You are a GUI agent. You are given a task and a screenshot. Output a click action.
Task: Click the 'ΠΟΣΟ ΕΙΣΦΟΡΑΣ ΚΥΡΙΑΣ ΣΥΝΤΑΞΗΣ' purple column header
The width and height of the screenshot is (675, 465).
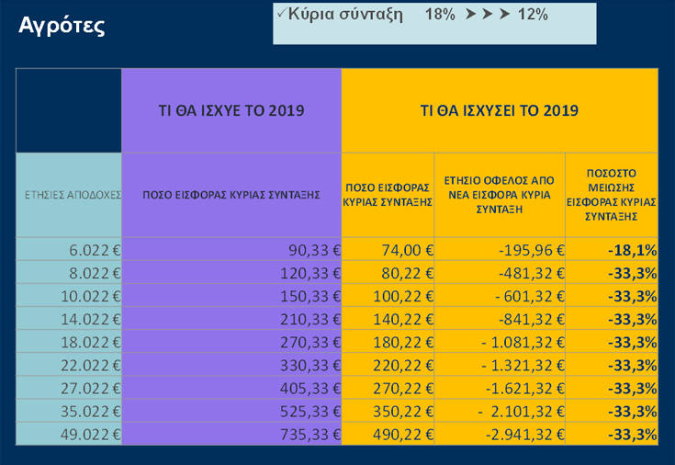[x=231, y=195]
